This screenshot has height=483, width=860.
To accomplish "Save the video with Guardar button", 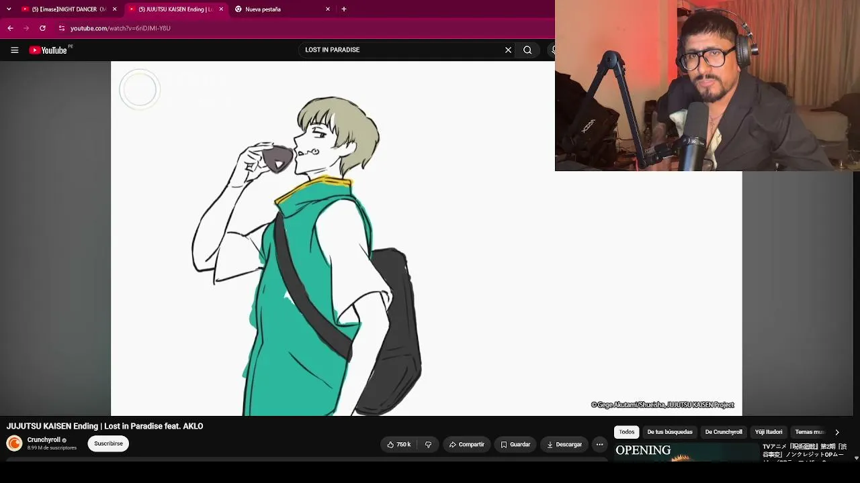I will pyautogui.click(x=515, y=444).
